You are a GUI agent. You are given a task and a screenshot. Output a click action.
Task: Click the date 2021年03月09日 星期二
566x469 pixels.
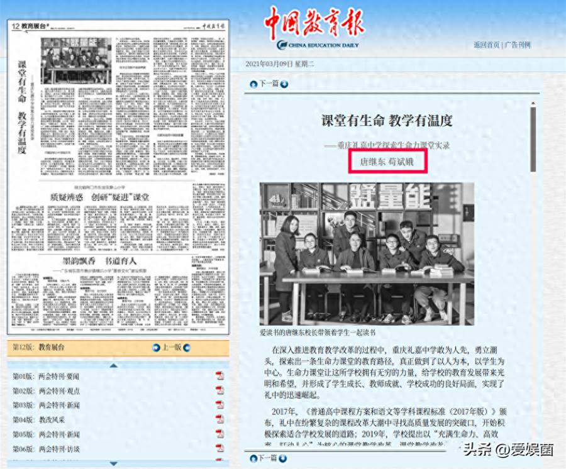coord(280,64)
